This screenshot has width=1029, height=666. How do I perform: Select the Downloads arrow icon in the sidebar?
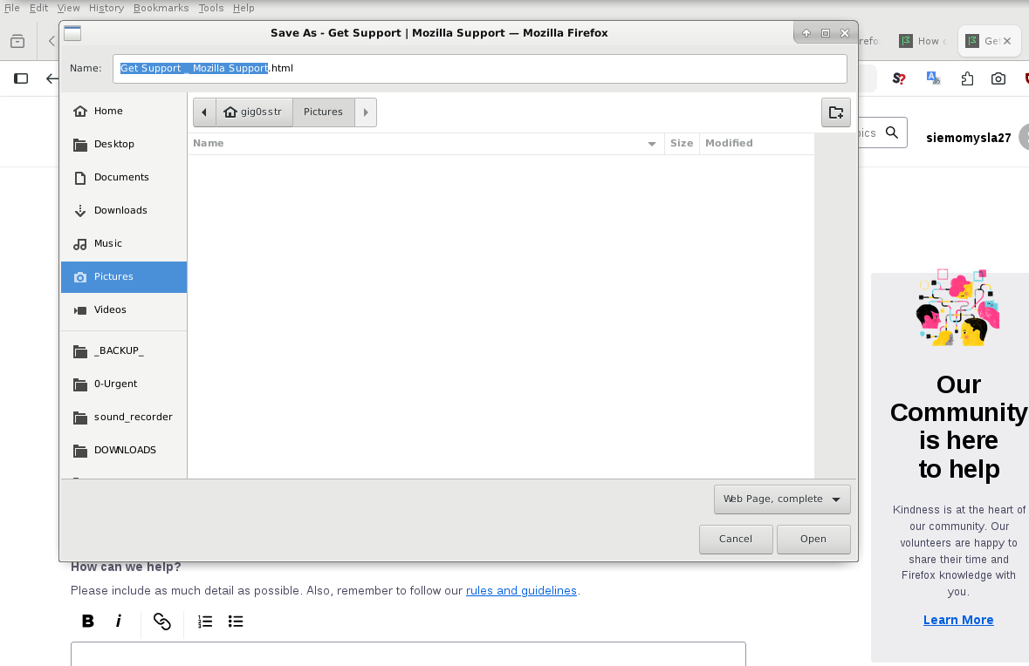[x=80, y=210]
